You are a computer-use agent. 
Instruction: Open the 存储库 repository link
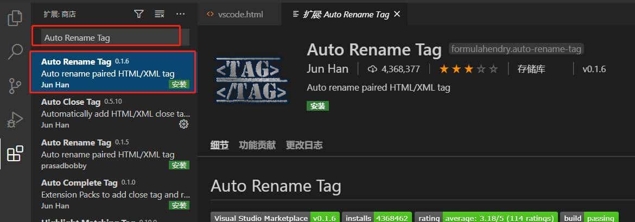click(x=531, y=69)
